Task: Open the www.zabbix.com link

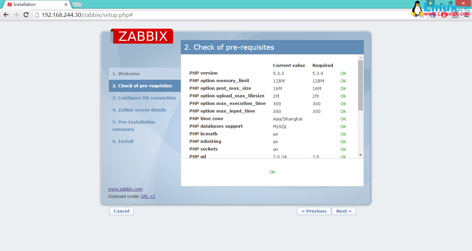Action: (125, 189)
